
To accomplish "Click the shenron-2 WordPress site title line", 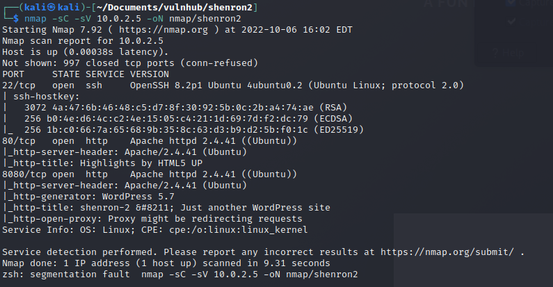I will 166,208.
